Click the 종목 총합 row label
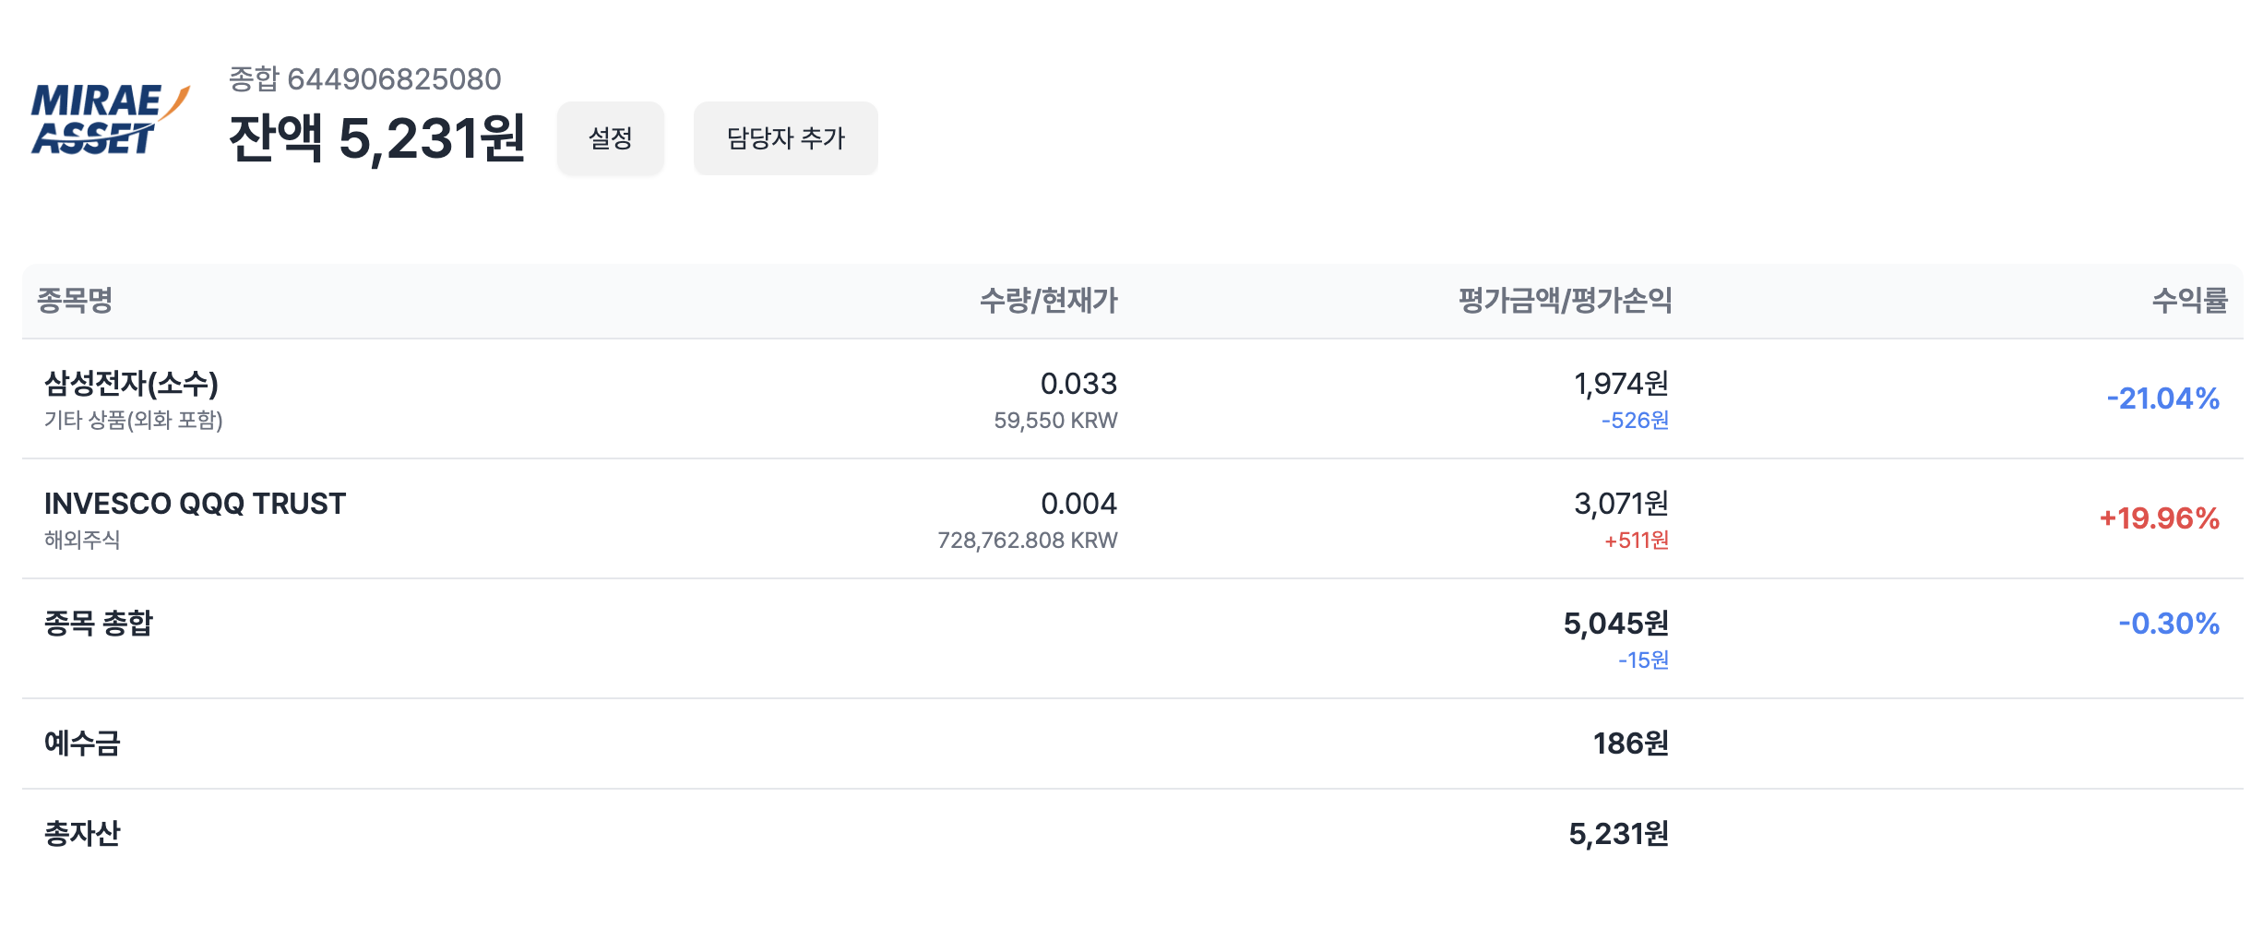Screen dimensions: 2251x928 pyautogui.click(x=99, y=624)
